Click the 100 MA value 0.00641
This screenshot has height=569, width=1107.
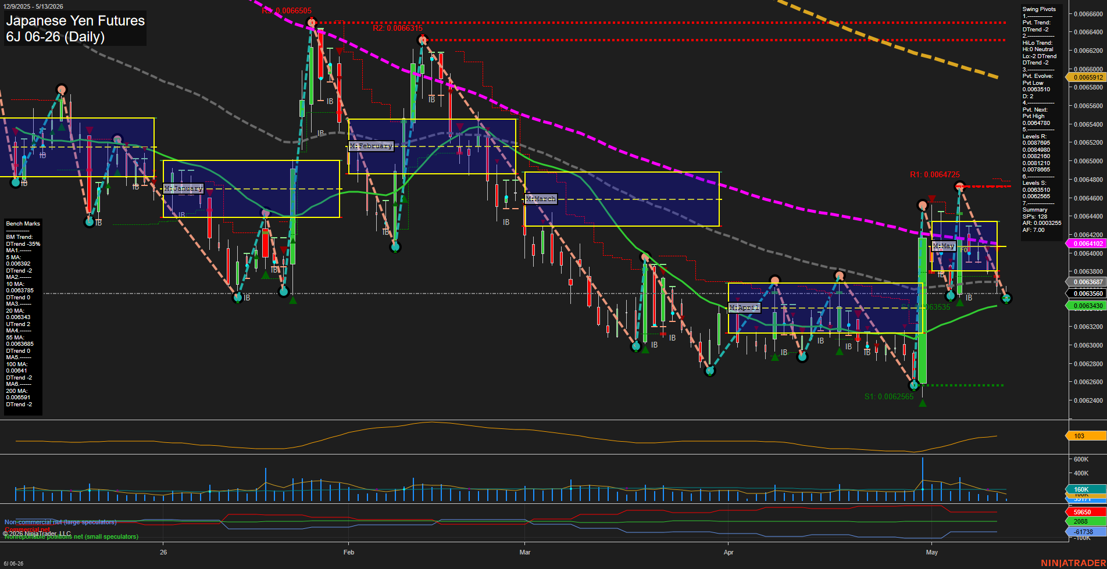(16, 371)
